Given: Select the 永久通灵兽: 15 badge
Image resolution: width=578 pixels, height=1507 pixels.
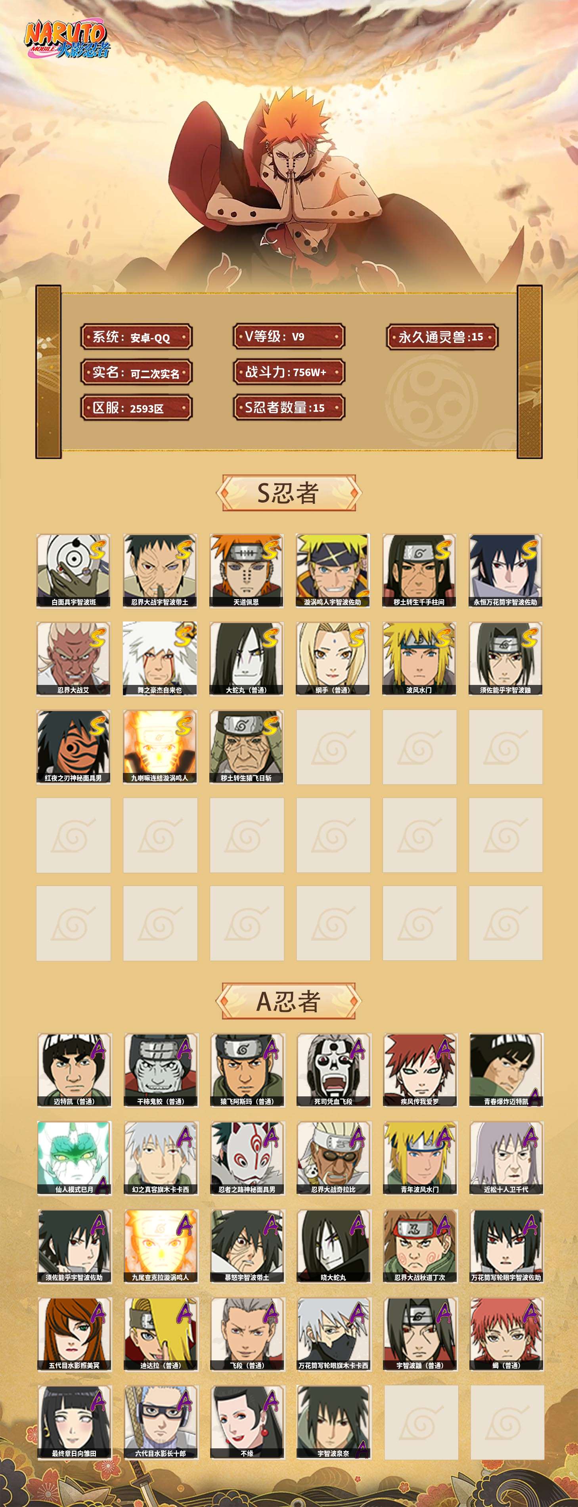Looking at the screenshot, I should click(x=442, y=337).
